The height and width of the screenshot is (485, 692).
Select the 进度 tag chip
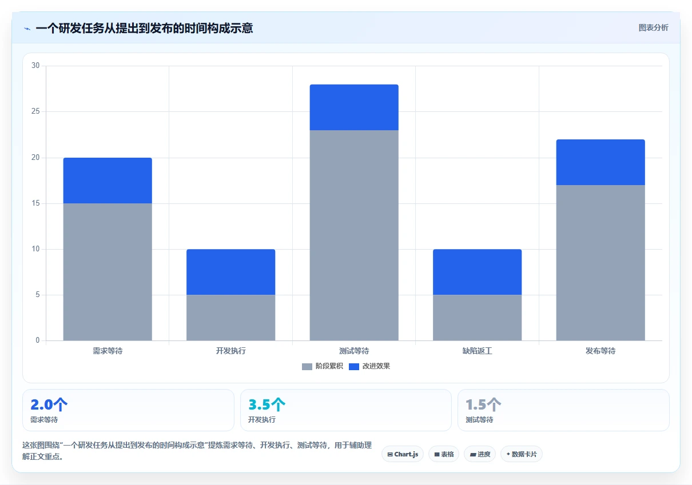[480, 454]
